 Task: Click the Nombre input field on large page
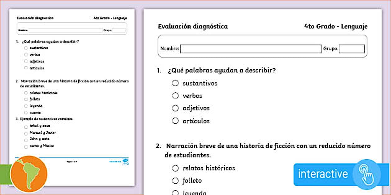tap(250, 49)
